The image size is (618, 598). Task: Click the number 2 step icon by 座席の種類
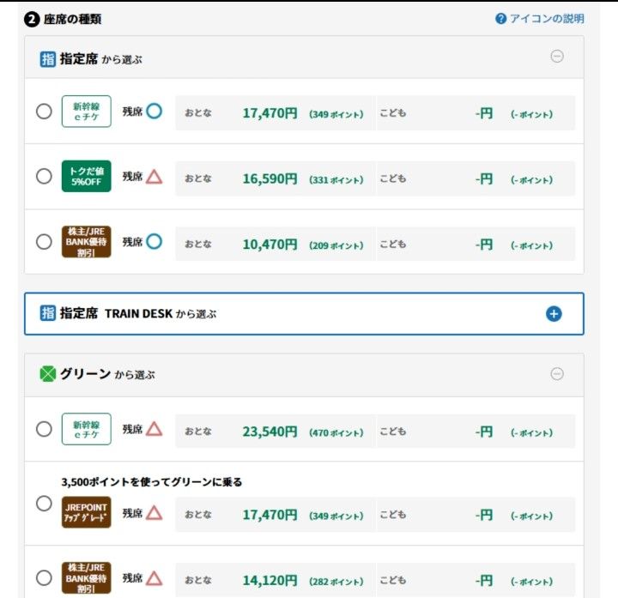[32, 19]
